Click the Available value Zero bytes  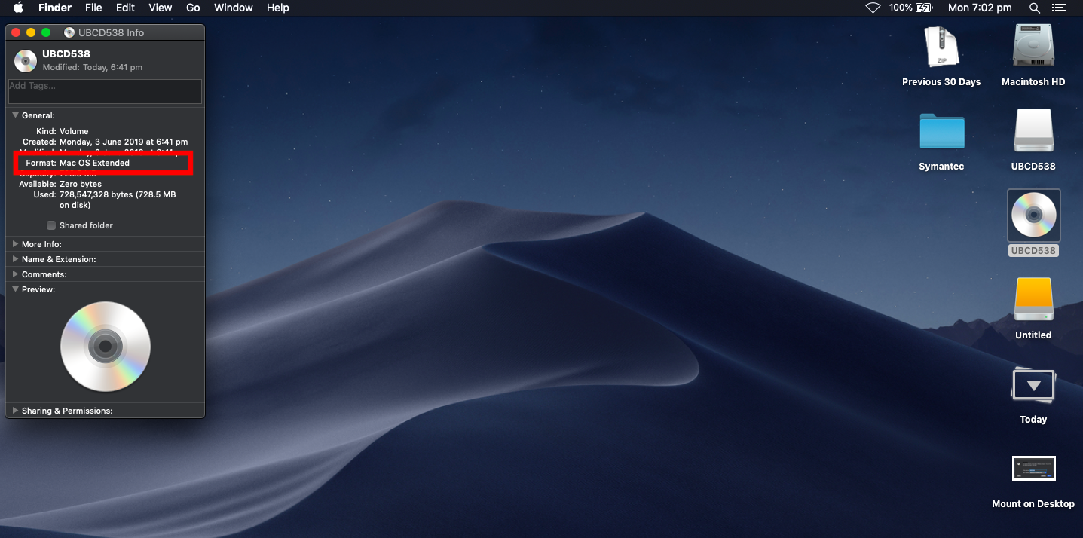click(x=81, y=184)
